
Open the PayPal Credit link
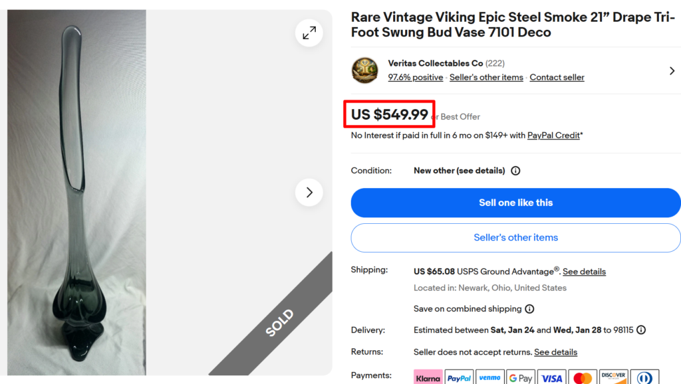coord(554,135)
